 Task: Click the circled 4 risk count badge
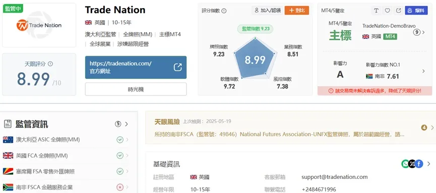(424, 128)
